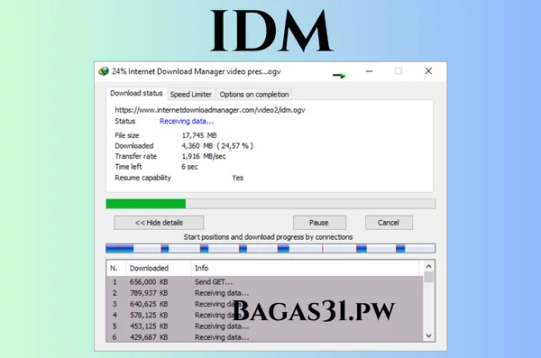Click the Hide details button
541x358 pixels.
click(159, 223)
